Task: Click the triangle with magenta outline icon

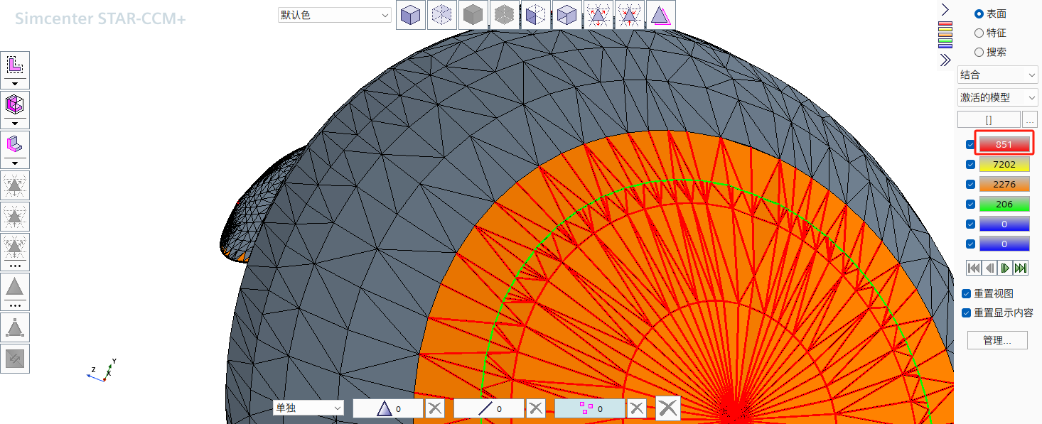Action: pos(661,15)
